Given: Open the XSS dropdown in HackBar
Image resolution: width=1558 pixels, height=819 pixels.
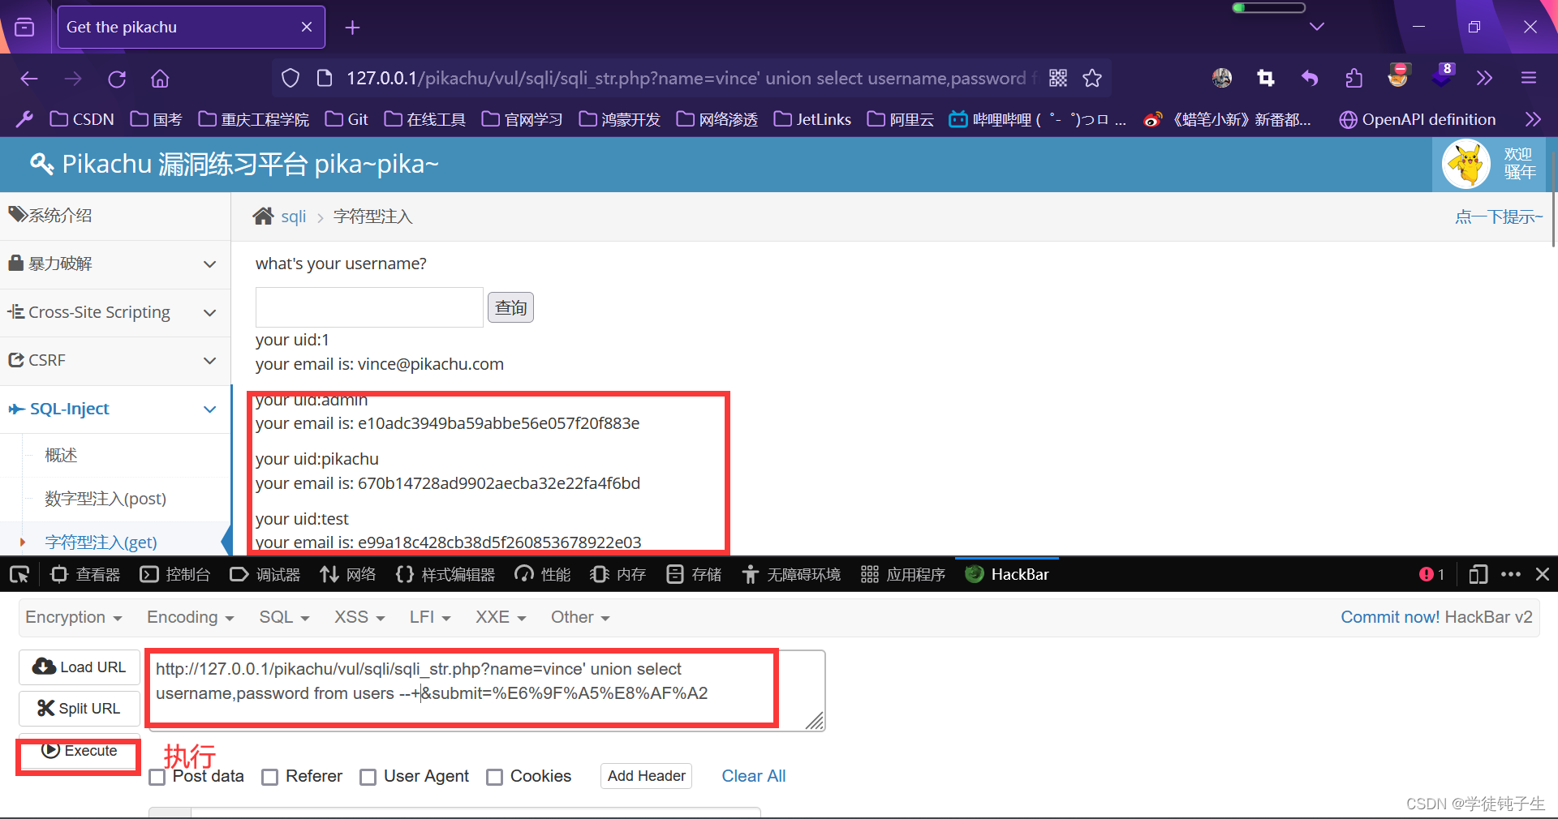Looking at the screenshot, I should 359,617.
